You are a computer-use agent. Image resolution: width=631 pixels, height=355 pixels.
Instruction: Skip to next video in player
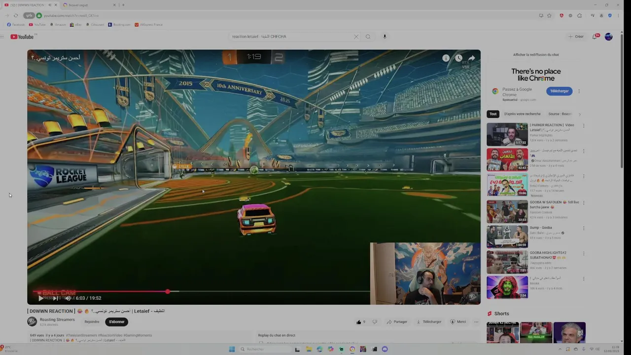coord(55,298)
